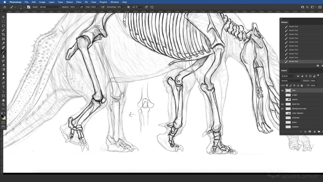Select the Eyedropper tool
This screenshot has height=182, width=323.
(3, 43)
